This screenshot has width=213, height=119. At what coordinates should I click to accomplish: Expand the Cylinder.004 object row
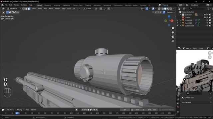click(x=180, y=26)
